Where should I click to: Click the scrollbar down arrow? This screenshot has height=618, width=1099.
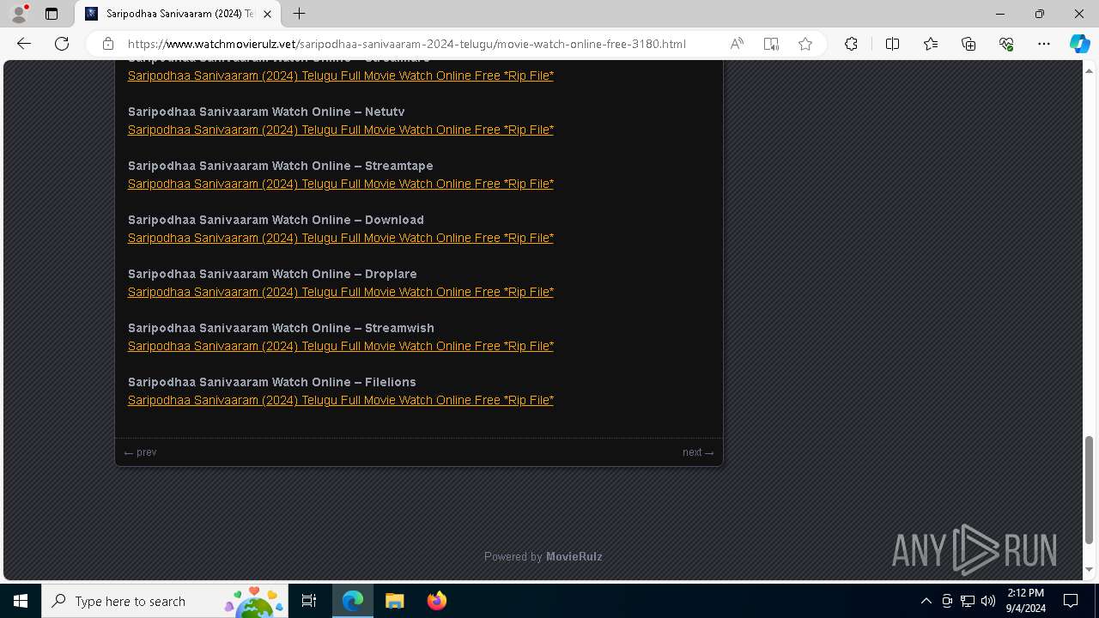tap(1089, 569)
